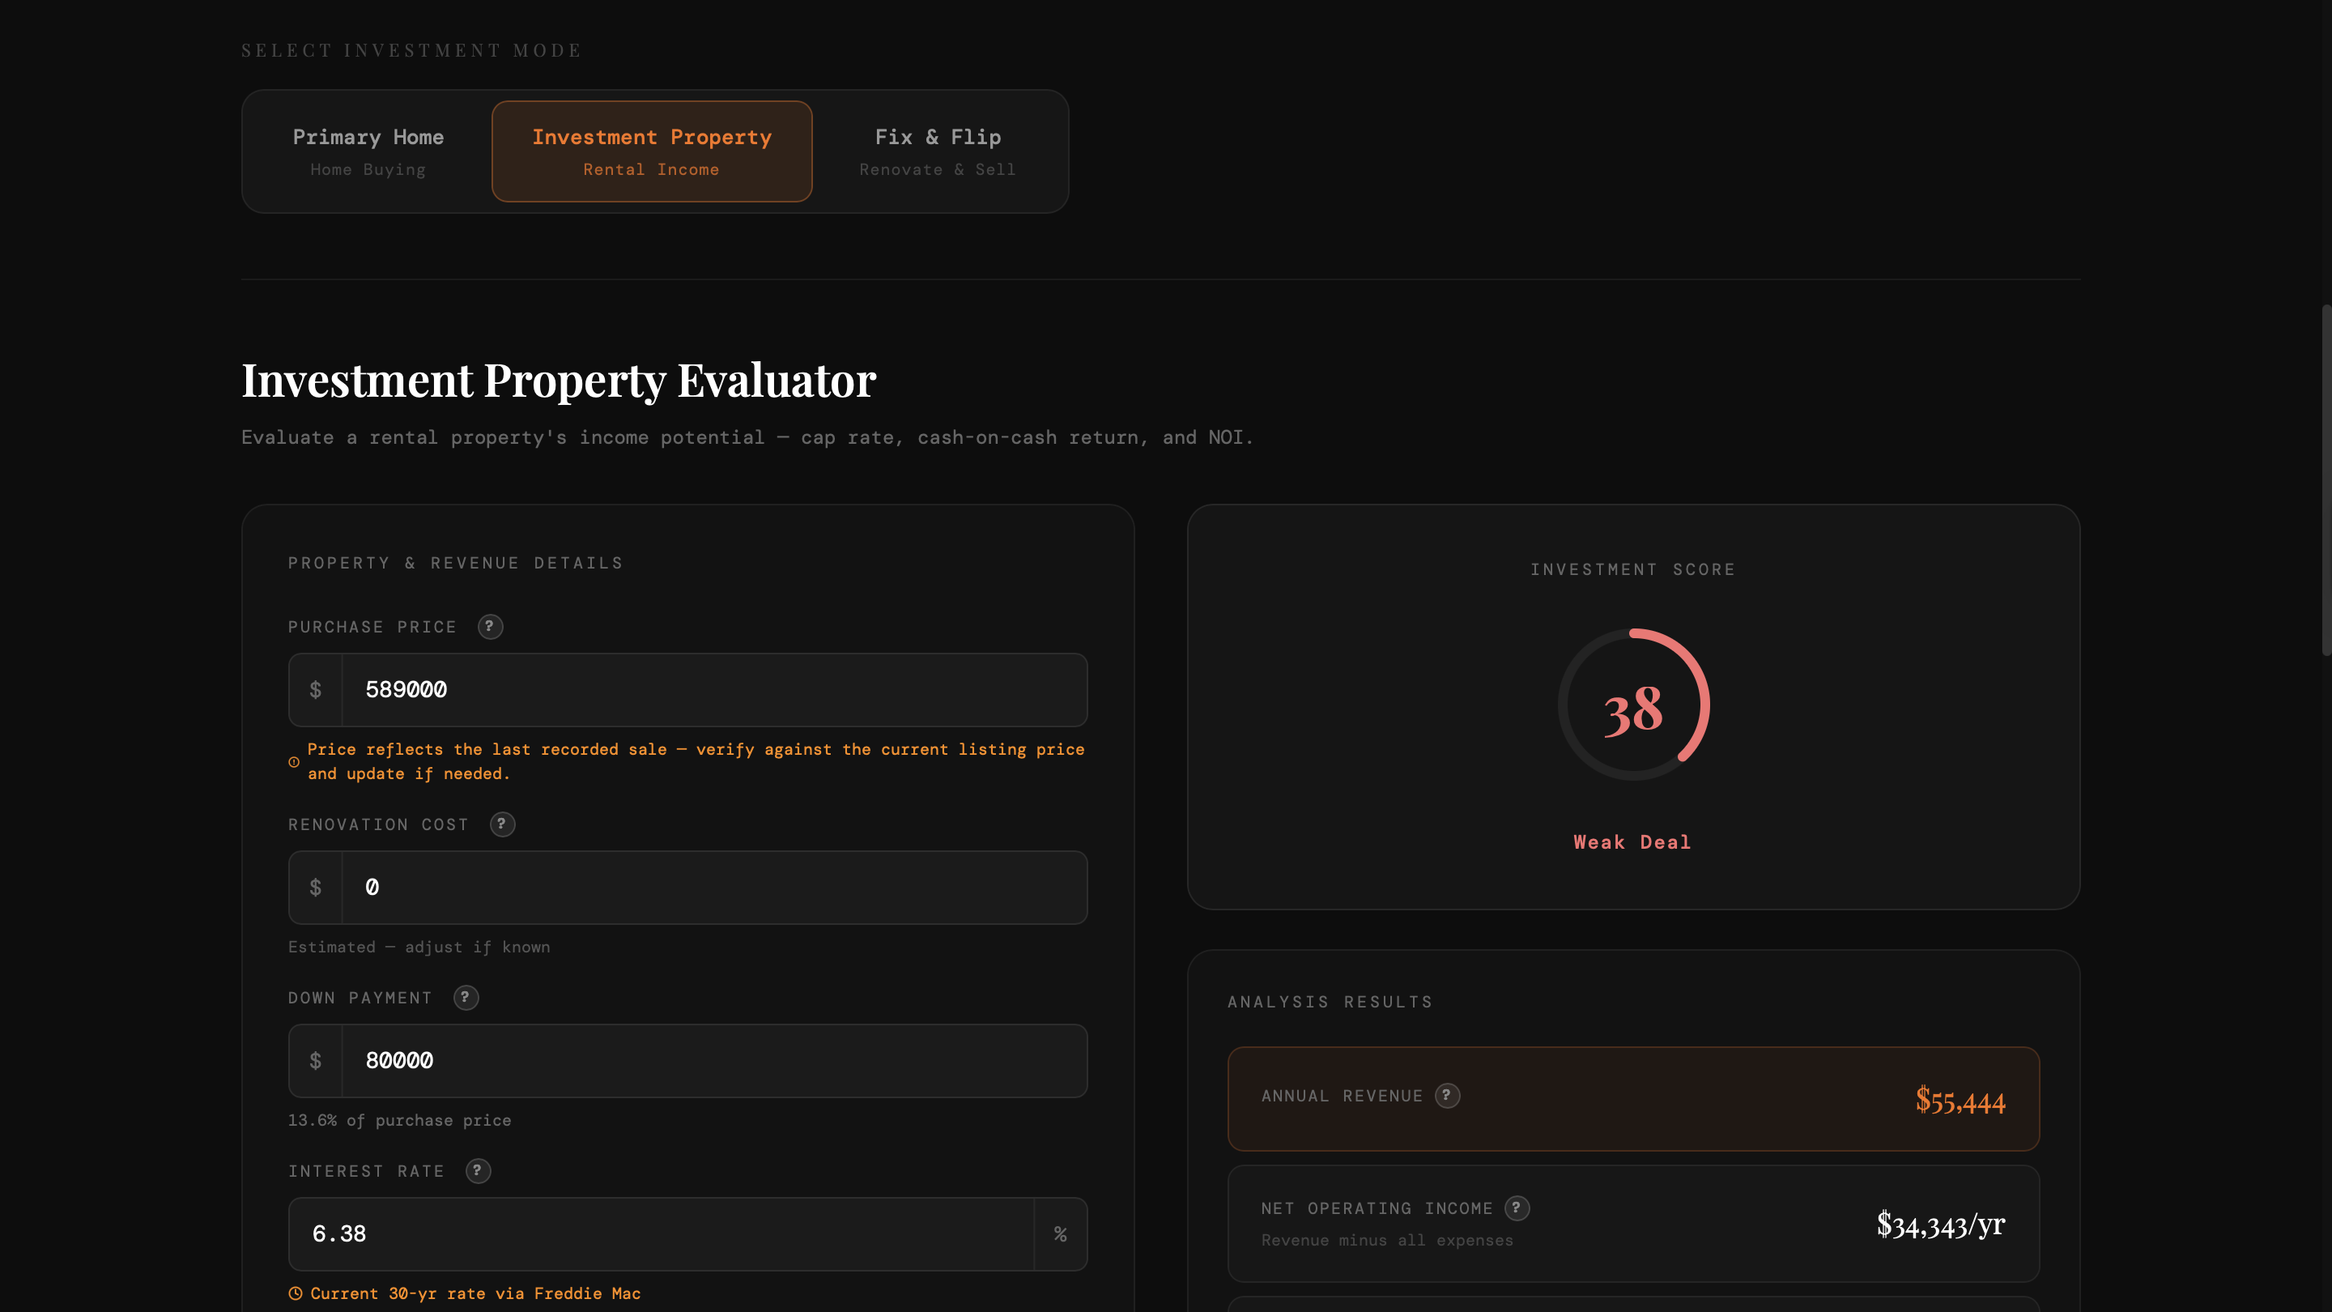Select Investment Property mode tab
This screenshot has width=2332, height=1312.
(652, 151)
